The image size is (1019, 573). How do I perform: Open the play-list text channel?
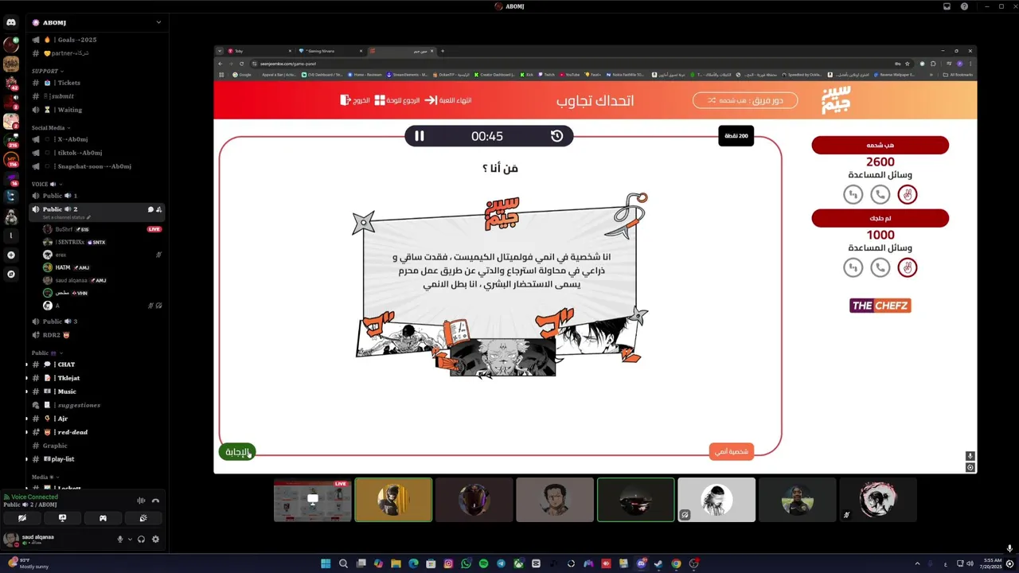point(96,459)
